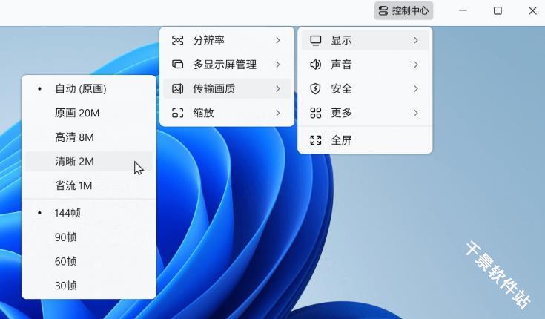Choose 全屏 to enter fullscreen
The image size is (545, 319).
365,140
